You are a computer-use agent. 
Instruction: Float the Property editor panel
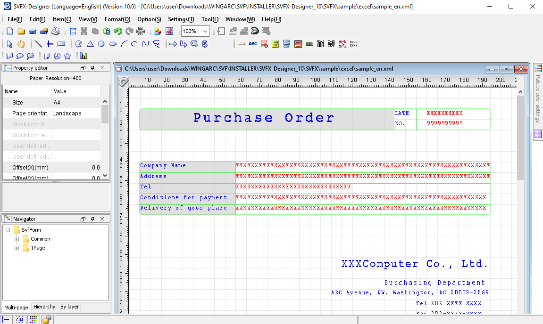[83, 68]
